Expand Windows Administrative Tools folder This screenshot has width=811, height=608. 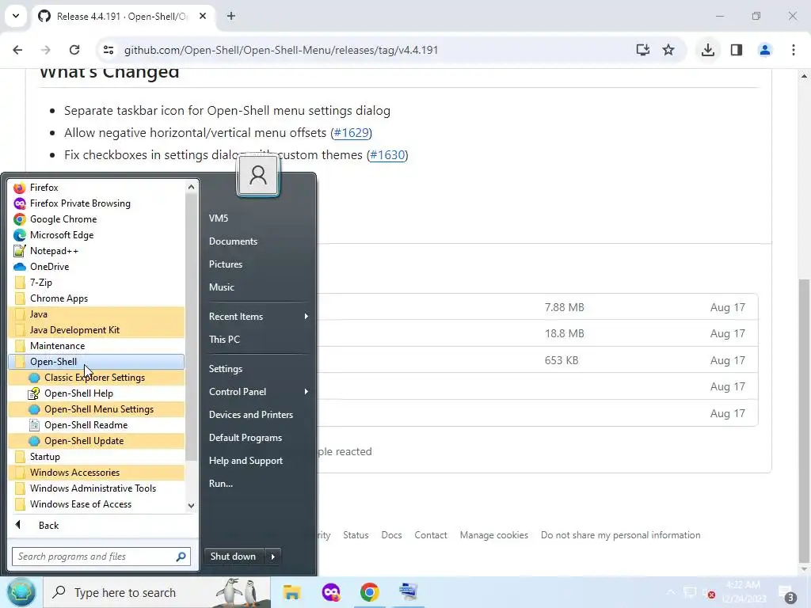tap(96, 488)
